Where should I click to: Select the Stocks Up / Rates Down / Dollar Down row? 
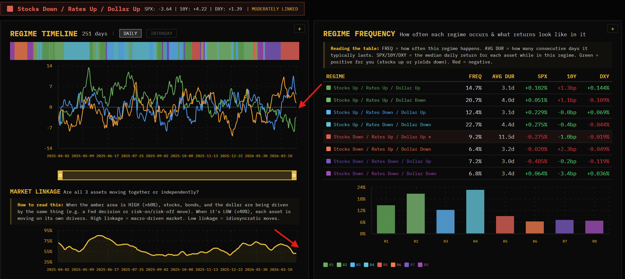tap(468, 125)
